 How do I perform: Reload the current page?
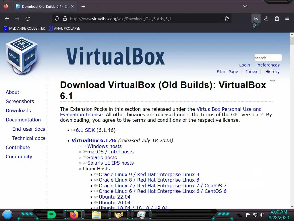28,19
